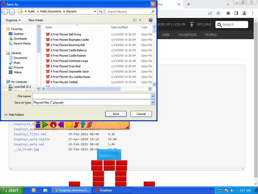
Task: Open the view options dropdown arrow
Action: [x=140, y=20]
